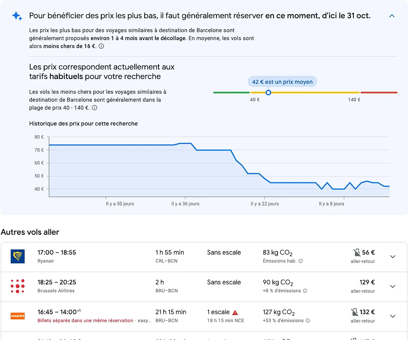409x340 pixels.
Task: Click the "90 kg CO2" emissions value
Action: [278, 282]
